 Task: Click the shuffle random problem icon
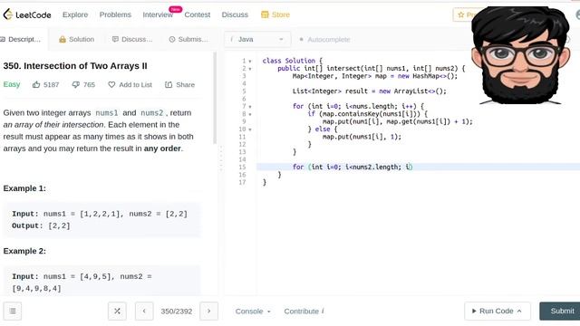point(117,312)
